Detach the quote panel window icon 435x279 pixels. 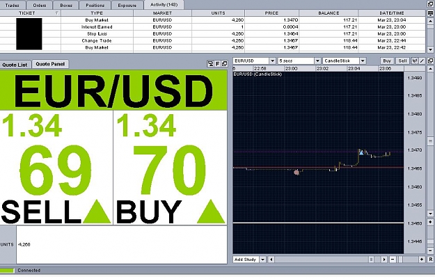click(x=224, y=64)
